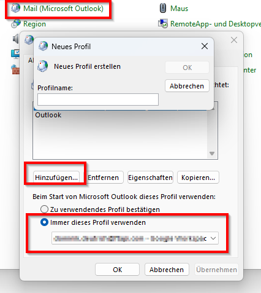Click into the Profilname text field
Screen dimensions: 261x293
point(98,100)
